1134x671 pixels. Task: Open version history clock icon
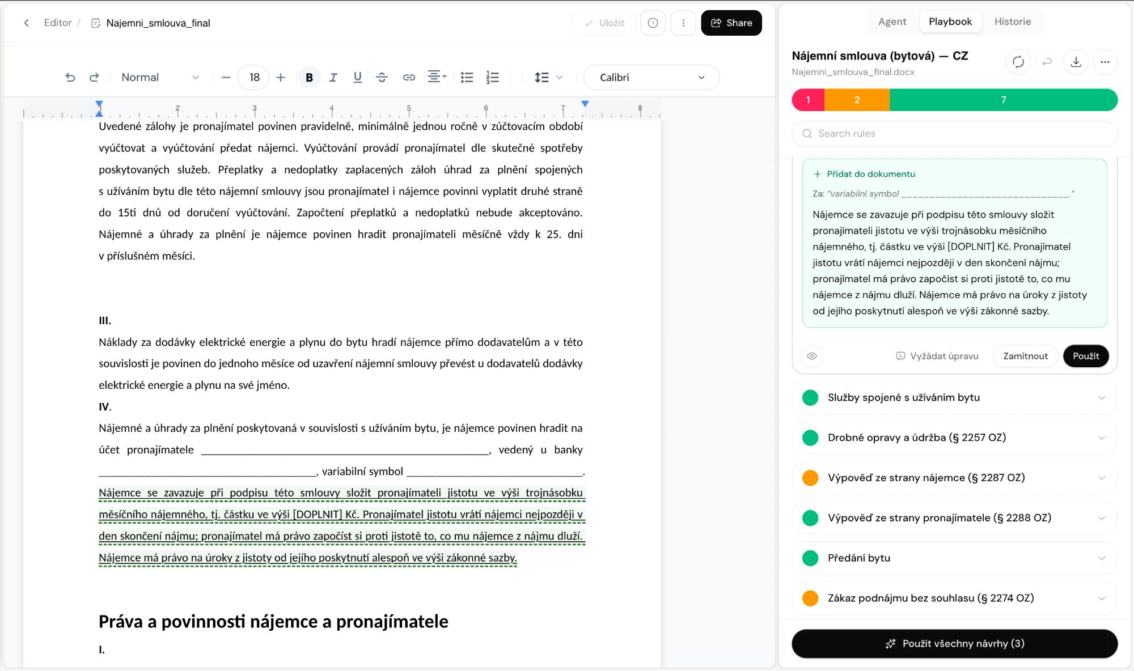653,23
